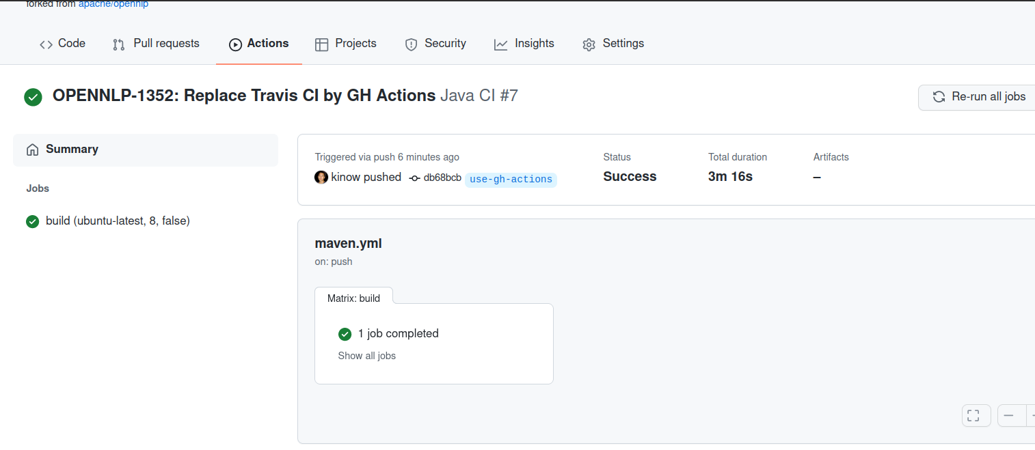Click 1 job completed status
The width and height of the screenshot is (1035, 450).
click(399, 334)
